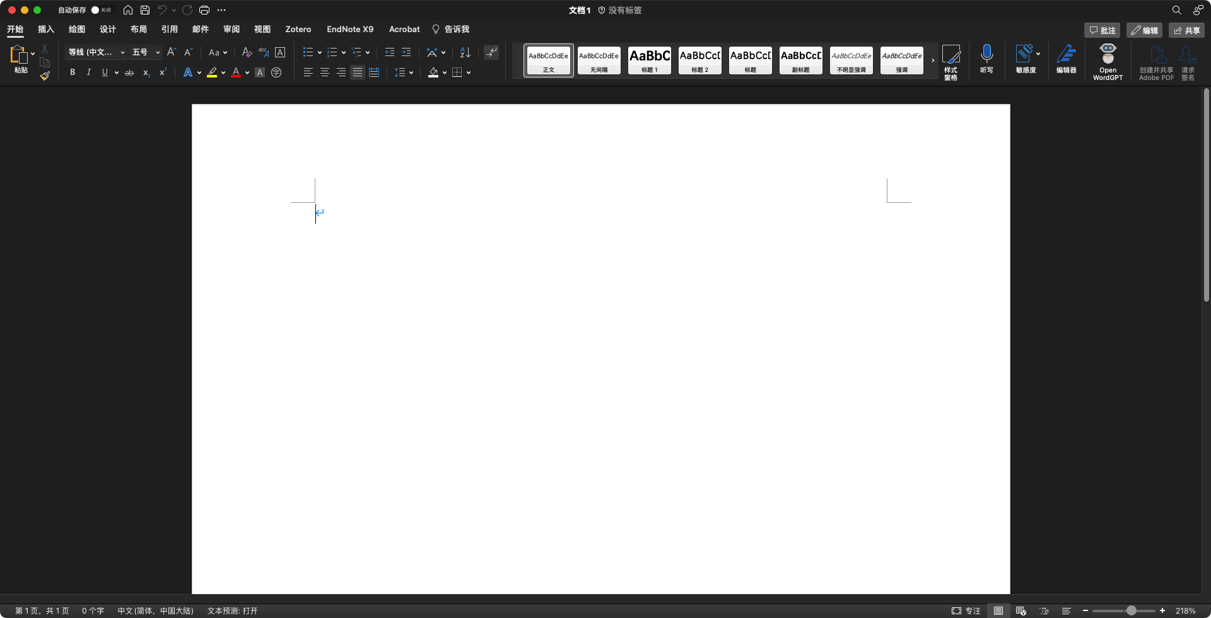
Task: Toggle AutoSave switch
Action: [x=100, y=10]
